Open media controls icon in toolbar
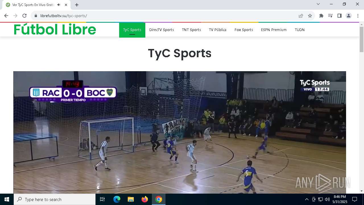 tap(330, 16)
